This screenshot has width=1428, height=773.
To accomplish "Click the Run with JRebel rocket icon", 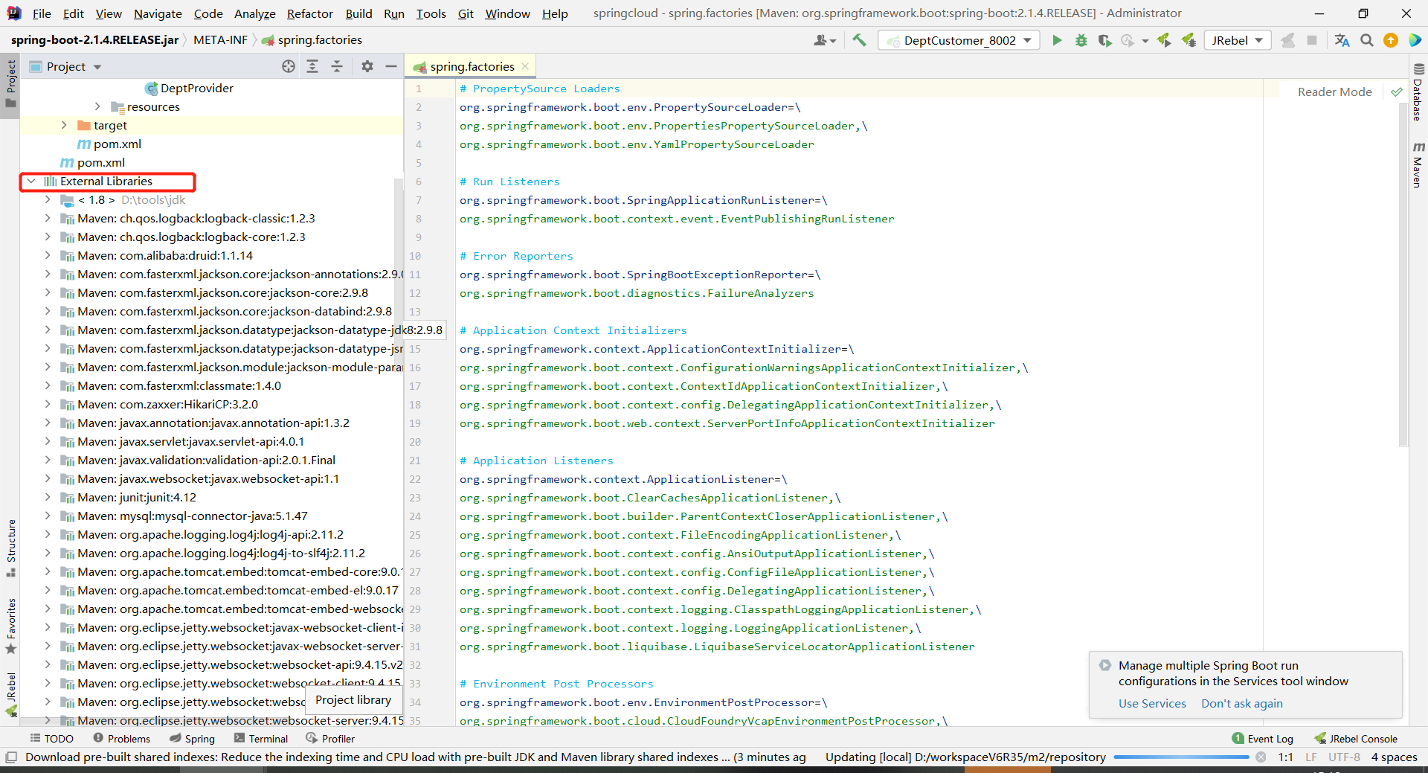I will coord(1164,40).
